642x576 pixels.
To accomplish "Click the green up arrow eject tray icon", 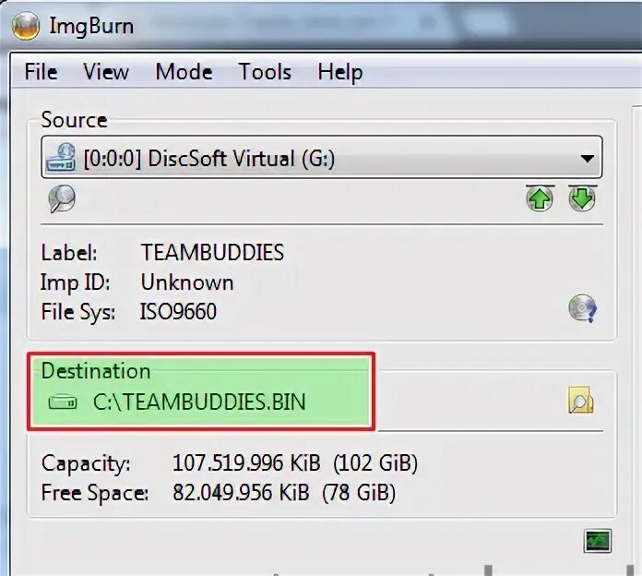I will point(540,198).
